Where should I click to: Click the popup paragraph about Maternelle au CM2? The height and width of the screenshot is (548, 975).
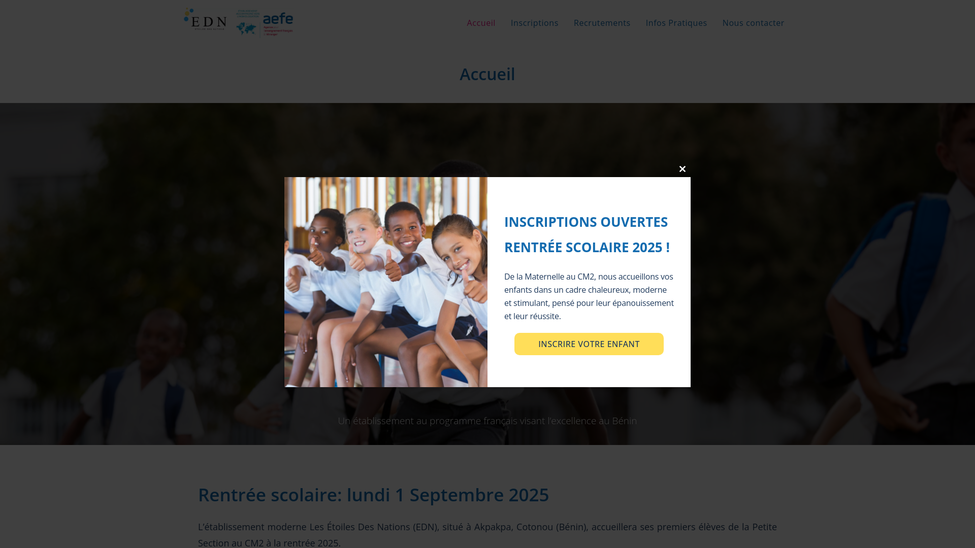point(589,296)
